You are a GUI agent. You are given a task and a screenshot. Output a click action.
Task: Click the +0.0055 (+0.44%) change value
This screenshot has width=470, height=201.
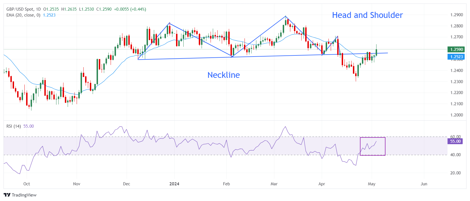[x=130, y=9]
